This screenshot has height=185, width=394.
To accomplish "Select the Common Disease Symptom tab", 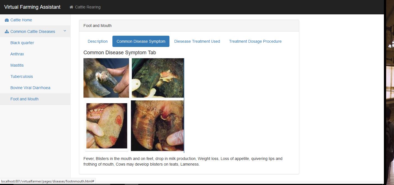I will point(141,41).
